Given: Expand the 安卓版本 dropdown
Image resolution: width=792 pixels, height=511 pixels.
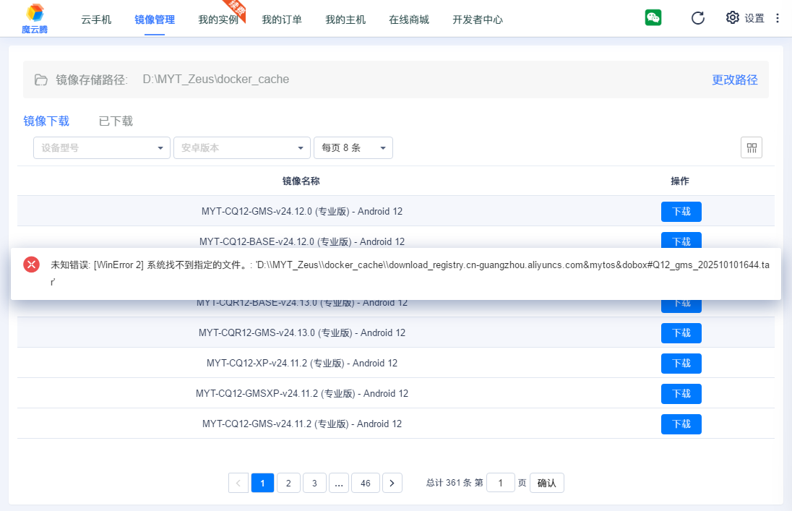Looking at the screenshot, I should pos(242,147).
